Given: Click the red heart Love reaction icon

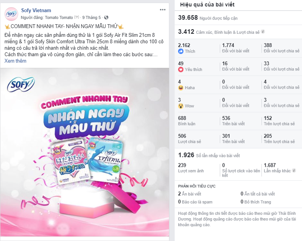Looking at the screenshot, I should (181, 69).
